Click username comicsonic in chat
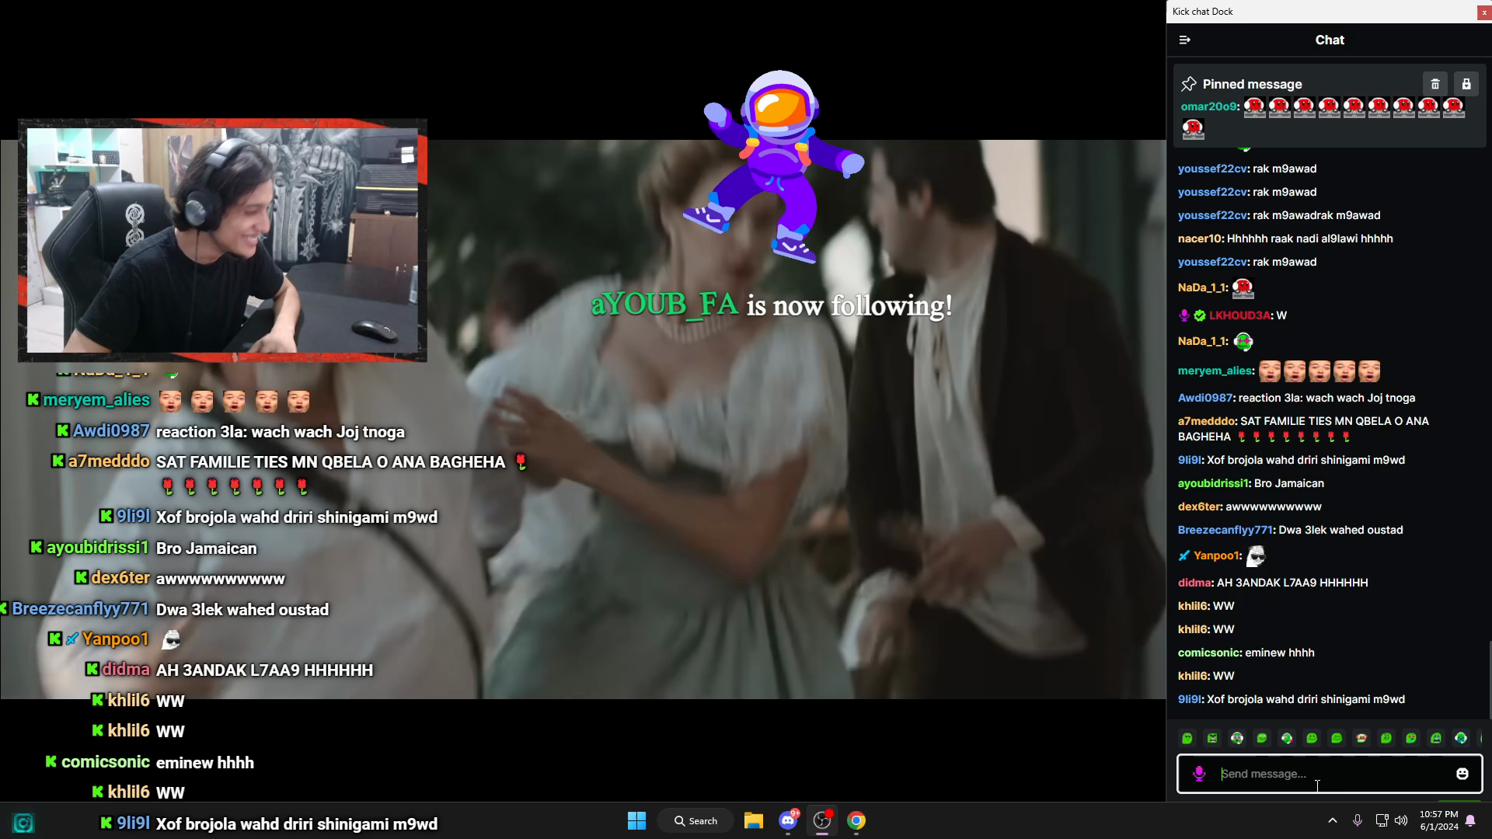 click(x=1209, y=653)
